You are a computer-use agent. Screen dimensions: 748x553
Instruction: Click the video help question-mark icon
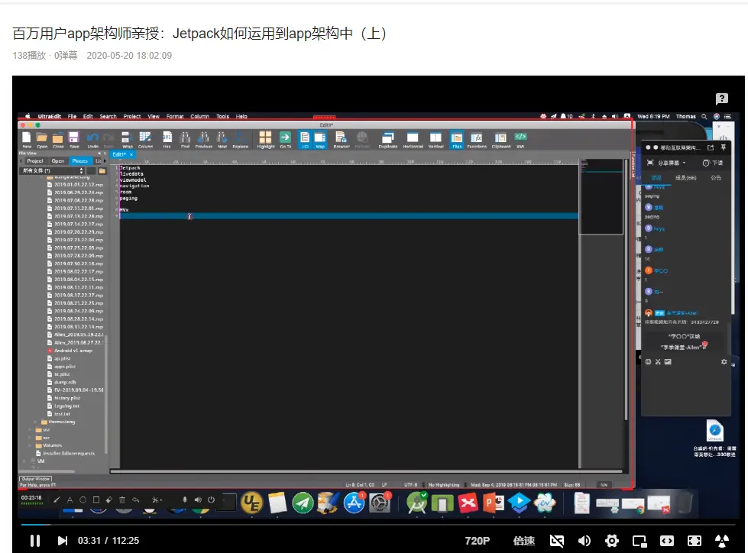tap(722, 99)
